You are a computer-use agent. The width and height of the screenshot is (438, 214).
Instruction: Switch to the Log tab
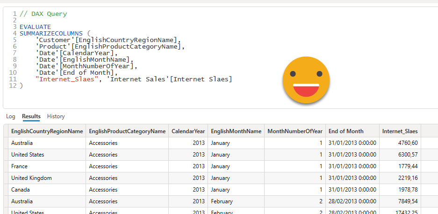10,116
